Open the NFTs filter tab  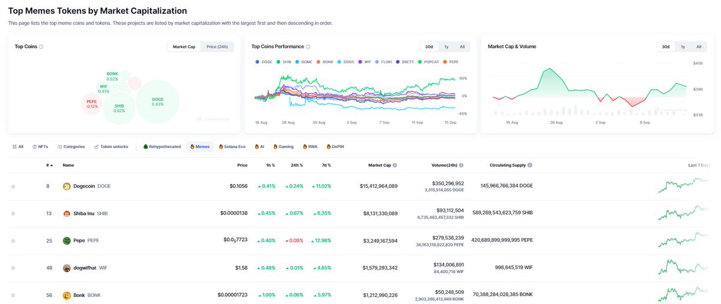40,146
